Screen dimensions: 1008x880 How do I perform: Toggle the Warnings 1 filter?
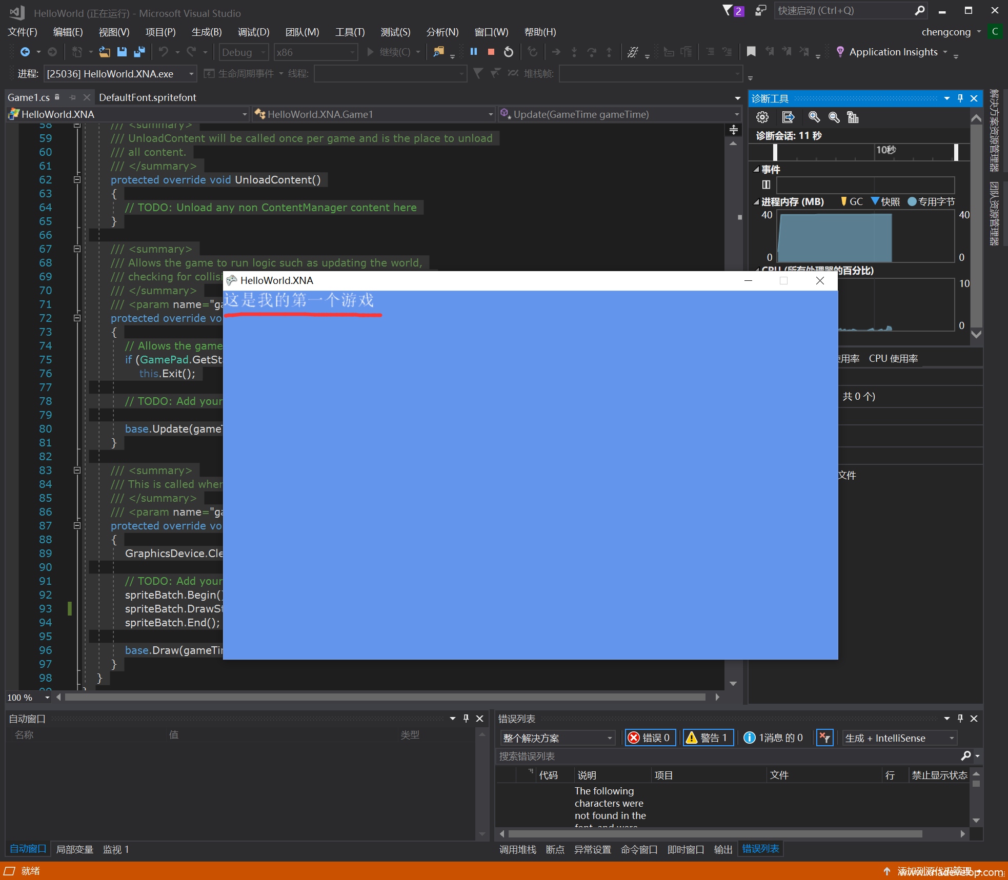708,738
